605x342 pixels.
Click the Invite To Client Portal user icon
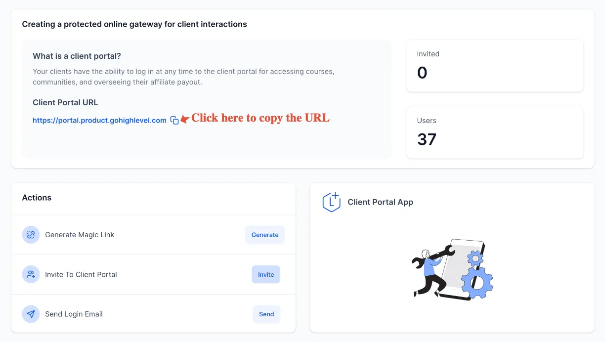pyautogui.click(x=31, y=274)
